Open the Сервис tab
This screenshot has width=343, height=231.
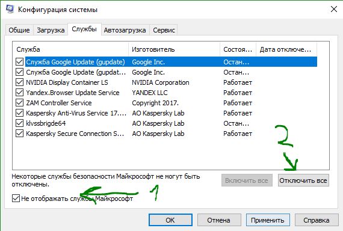tap(164, 30)
